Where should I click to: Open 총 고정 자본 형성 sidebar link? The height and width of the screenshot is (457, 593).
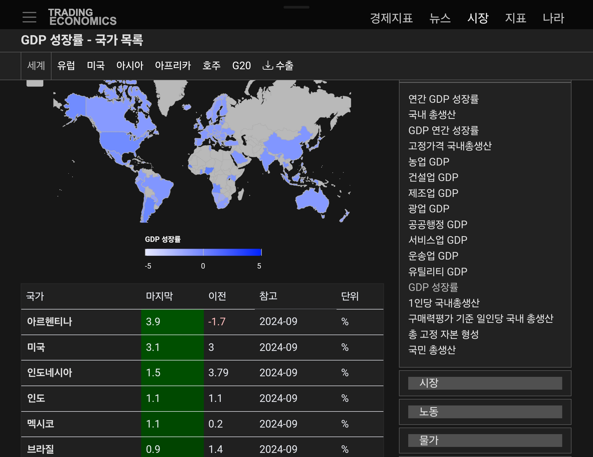pyautogui.click(x=443, y=335)
